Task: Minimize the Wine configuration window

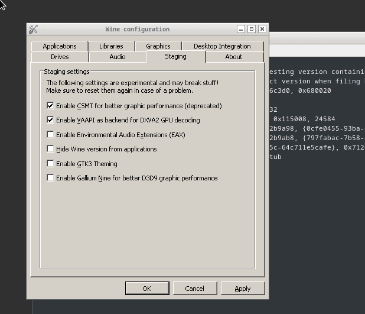Action: point(241,29)
